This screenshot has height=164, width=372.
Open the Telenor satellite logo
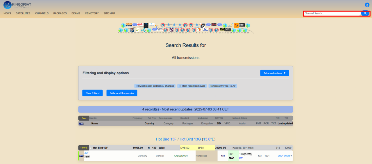pyautogui.click(x=205, y=29)
